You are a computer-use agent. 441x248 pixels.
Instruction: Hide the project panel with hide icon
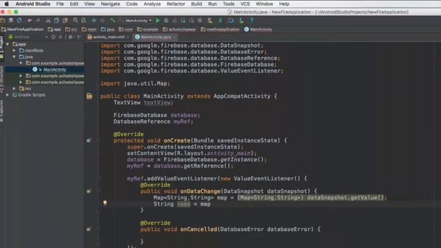79,37
